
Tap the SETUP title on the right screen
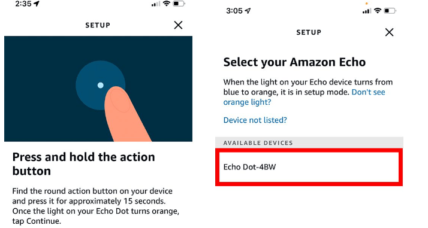click(x=309, y=32)
